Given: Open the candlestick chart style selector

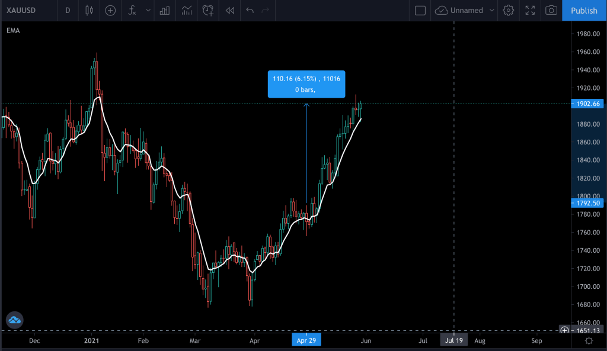Looking at the screenshot, I should point(90,10).
